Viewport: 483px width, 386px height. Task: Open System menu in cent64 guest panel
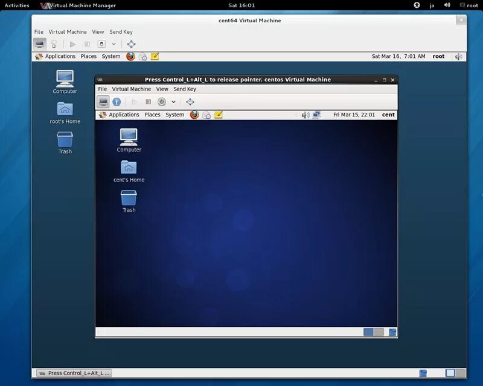[111, 56]
